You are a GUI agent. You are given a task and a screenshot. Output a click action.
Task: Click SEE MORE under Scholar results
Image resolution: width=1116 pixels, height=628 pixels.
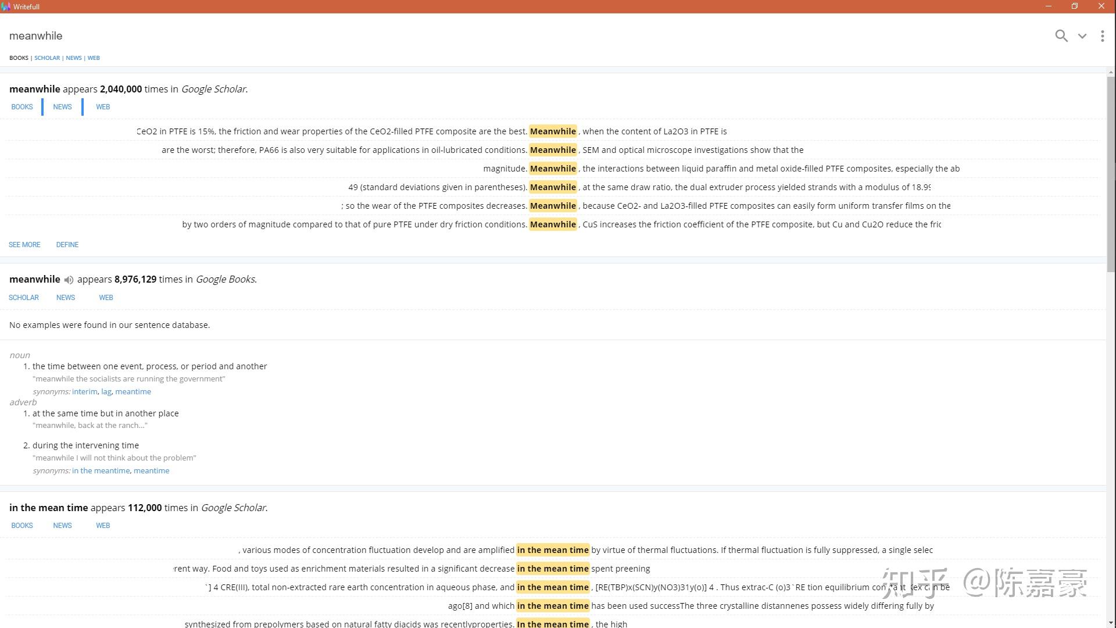[24, 245]
